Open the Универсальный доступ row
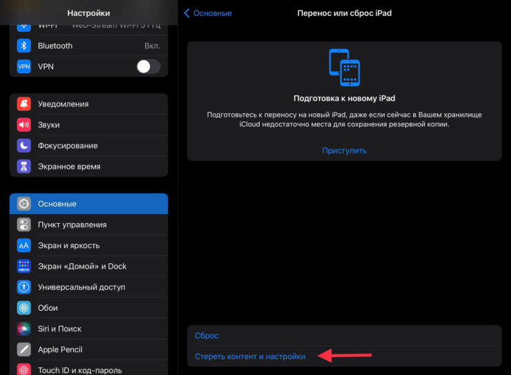This screenshot has height=375, width=511. 88,287
